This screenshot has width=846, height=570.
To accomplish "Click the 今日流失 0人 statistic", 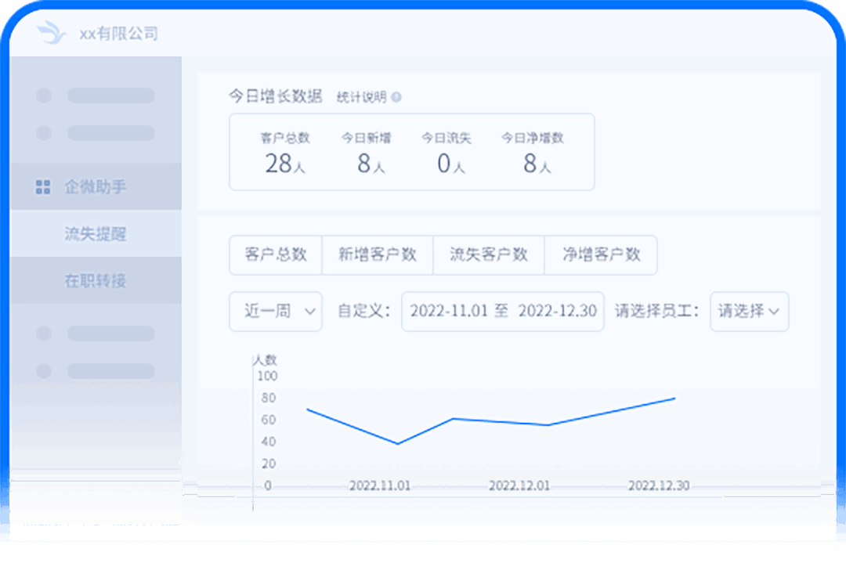I will pyautogui.click(x=446, y=154).
